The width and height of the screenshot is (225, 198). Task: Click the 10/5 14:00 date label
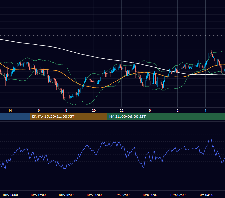click(10, 195)
